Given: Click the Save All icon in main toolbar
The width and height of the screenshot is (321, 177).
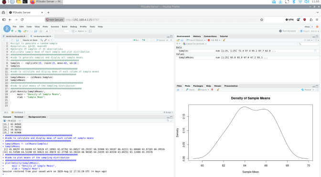Looking at the screenshot, I should tap(36, 31).
